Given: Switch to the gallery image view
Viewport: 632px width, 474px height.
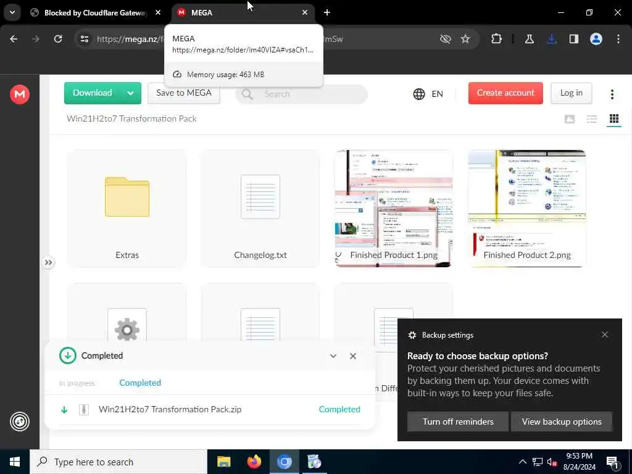Looking at the screenshot, I should tap(570, 119).
